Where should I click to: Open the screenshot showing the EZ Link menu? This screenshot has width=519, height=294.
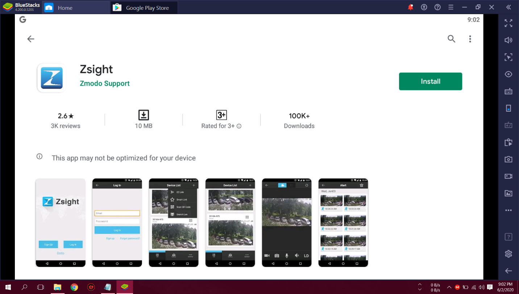pos(174,223)
